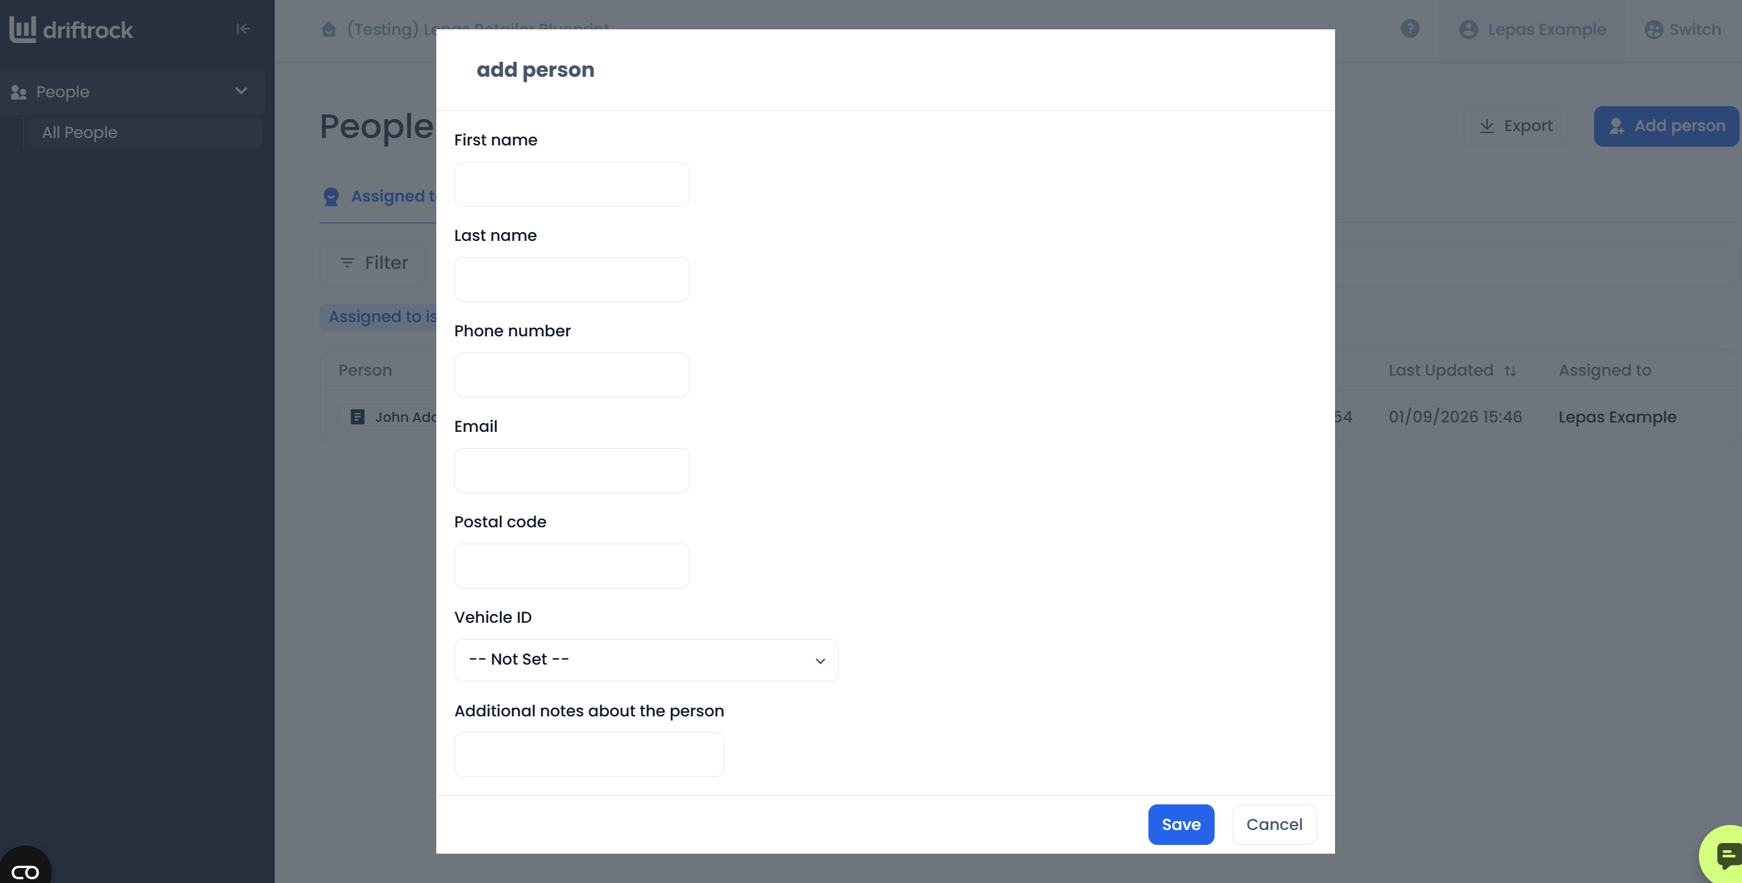
Task: Click the home icon in breadcrumb
Action: 329,29
